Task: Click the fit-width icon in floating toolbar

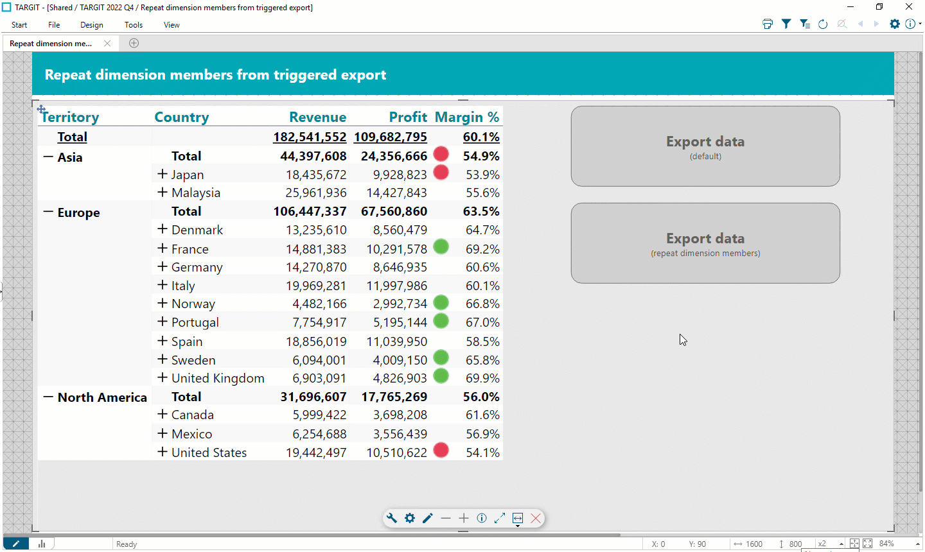Action: coord(518,517)
